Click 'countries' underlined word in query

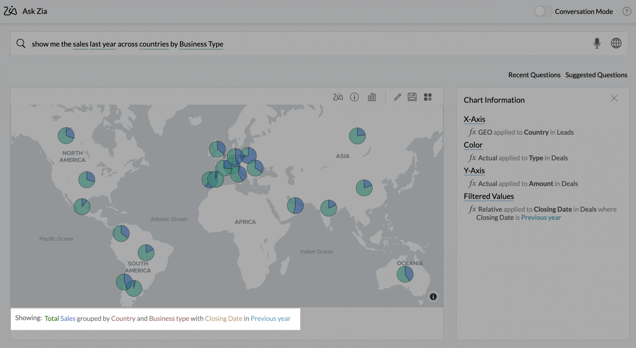154,44
